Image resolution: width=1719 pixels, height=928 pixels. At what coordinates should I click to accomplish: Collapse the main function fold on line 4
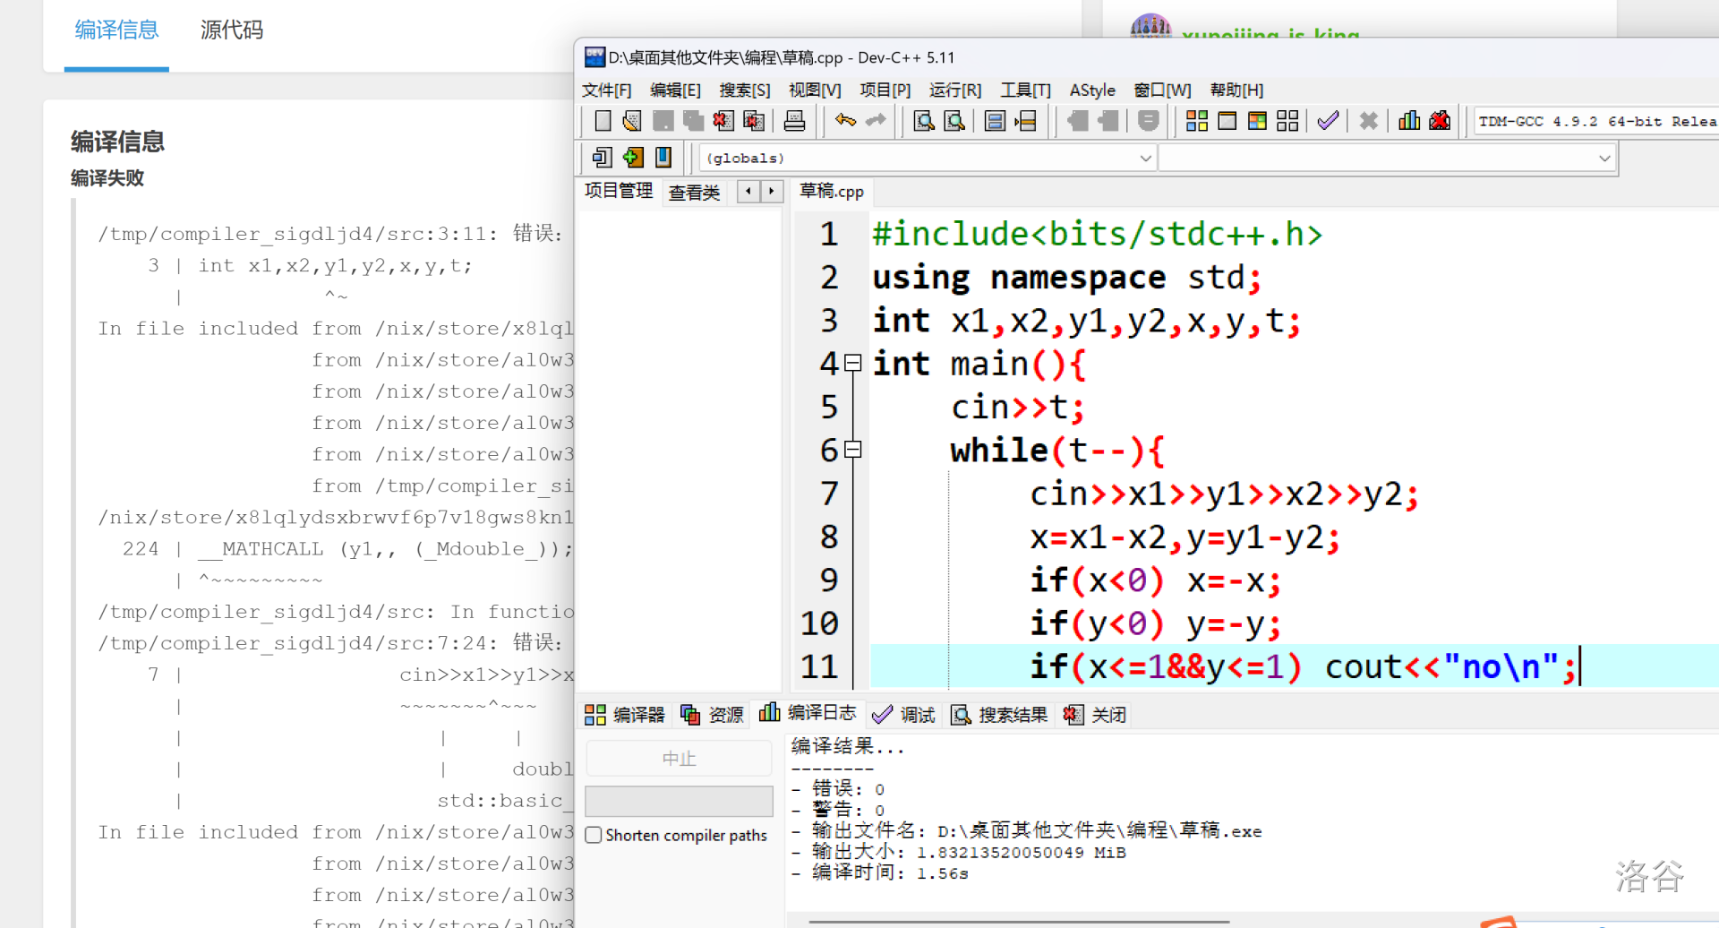(853, 363)
